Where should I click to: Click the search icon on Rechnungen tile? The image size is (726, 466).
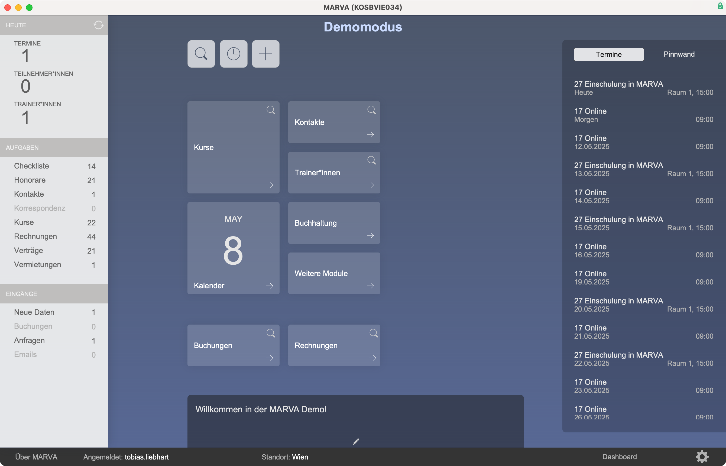click(373, 333)
